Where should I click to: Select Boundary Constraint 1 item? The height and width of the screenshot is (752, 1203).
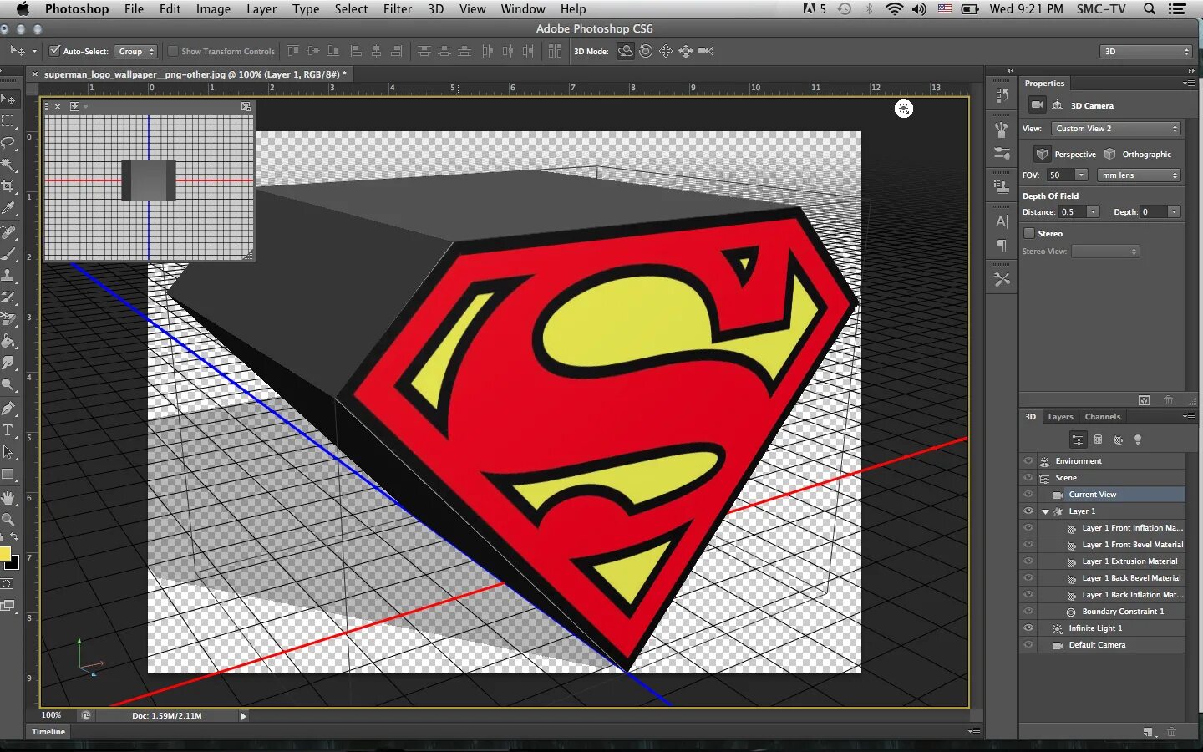[1123, 612]
